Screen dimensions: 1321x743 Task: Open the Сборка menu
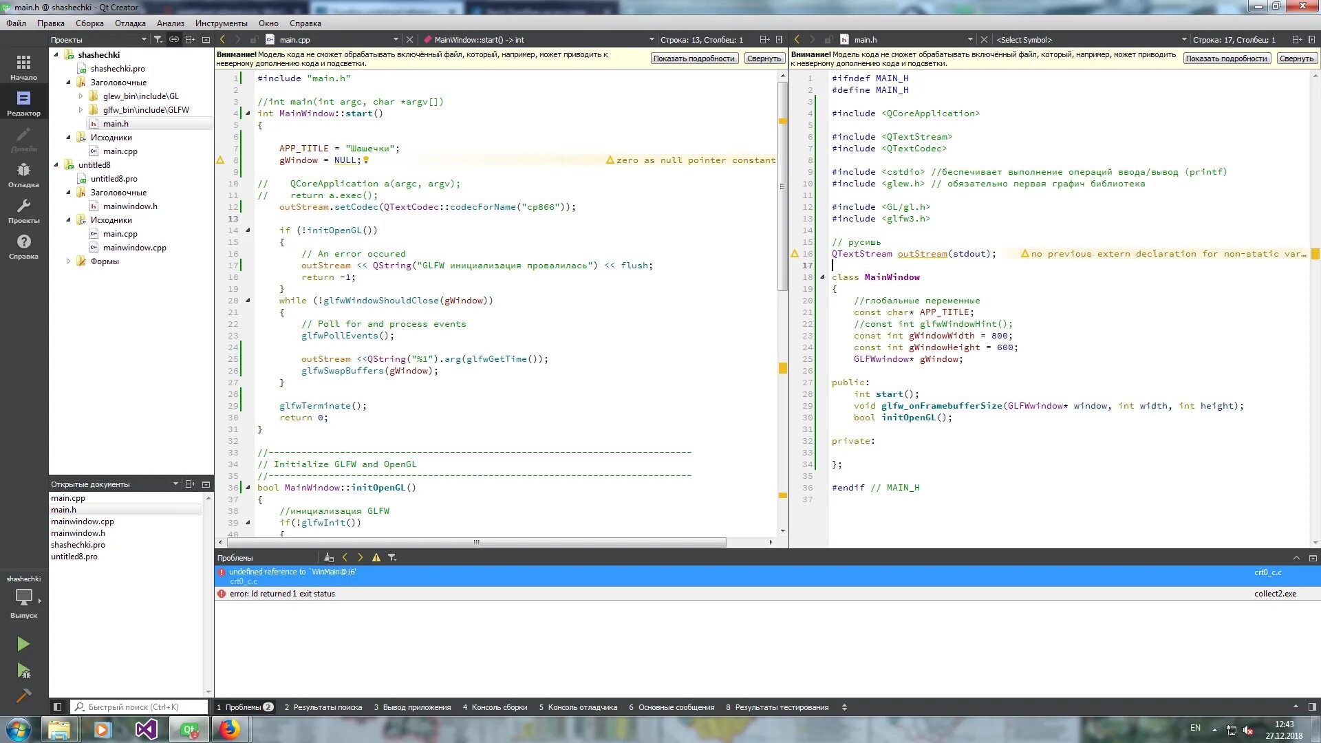(89, 23)
